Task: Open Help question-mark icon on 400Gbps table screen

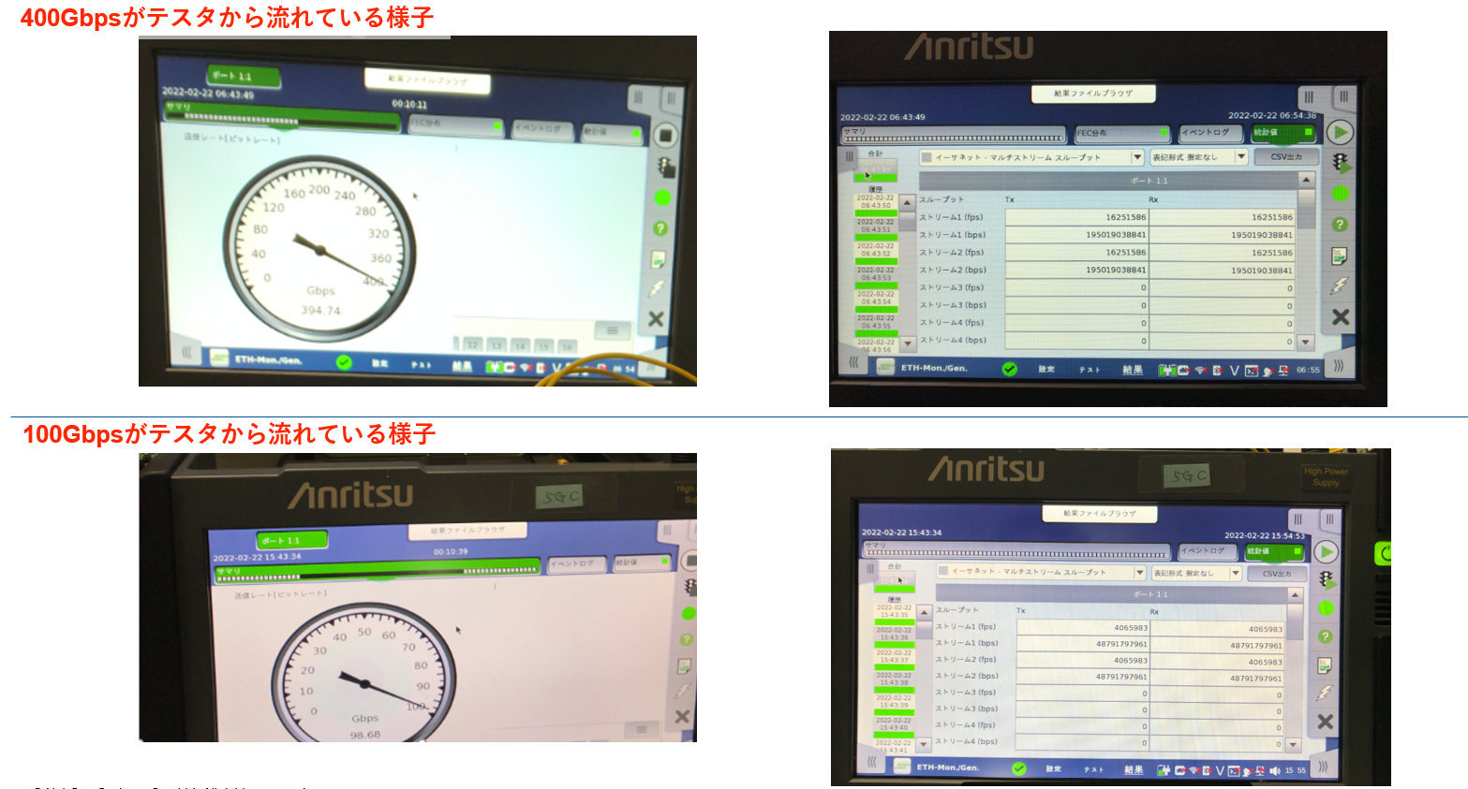Action: point(1340,225)
